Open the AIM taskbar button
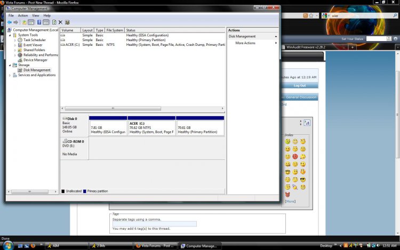 (66, 246)
